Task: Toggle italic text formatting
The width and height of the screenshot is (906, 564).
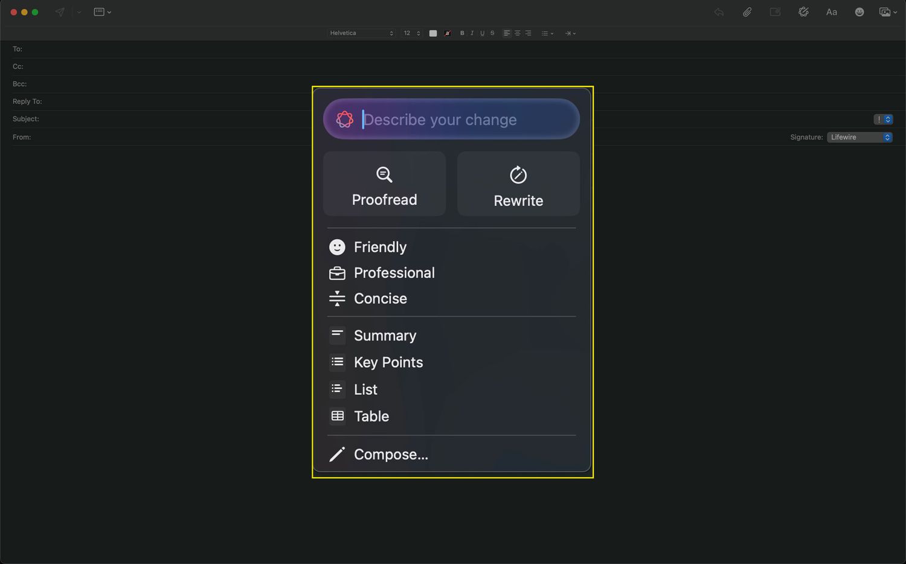Action: coord(472,33)
